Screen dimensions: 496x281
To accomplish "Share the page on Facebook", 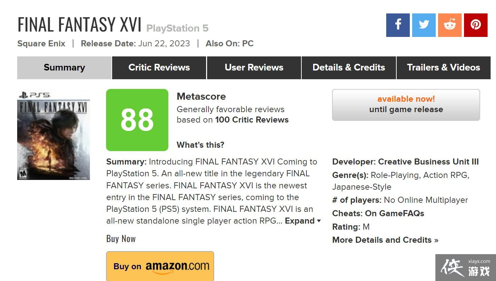I will pos(398,25).
